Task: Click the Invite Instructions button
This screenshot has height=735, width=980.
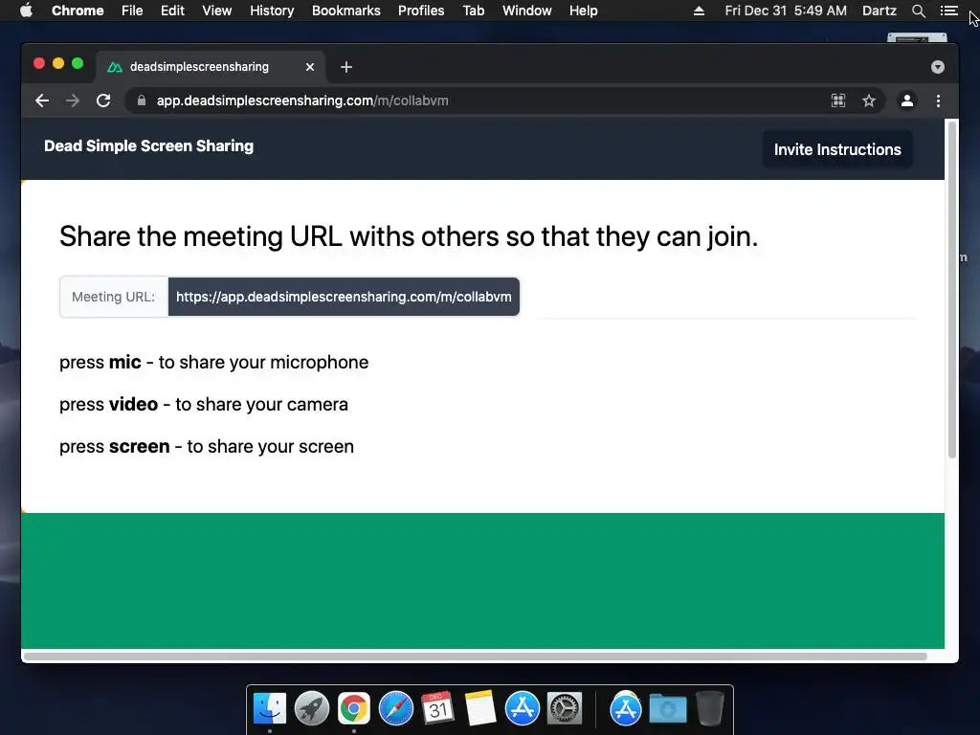Action: coord(837,149)
